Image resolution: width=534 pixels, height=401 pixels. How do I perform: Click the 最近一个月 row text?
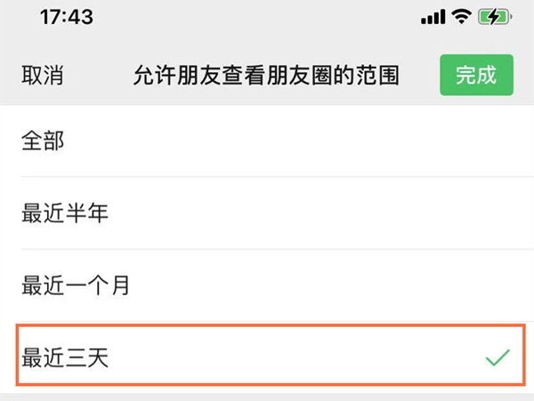pos(75,286)
